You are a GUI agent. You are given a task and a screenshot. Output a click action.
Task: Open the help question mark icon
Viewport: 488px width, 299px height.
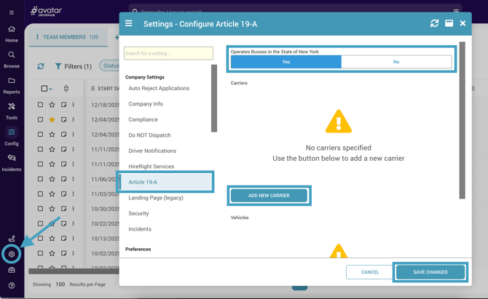12,285
